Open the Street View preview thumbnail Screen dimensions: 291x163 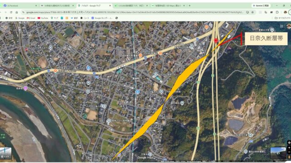[278, 153]
